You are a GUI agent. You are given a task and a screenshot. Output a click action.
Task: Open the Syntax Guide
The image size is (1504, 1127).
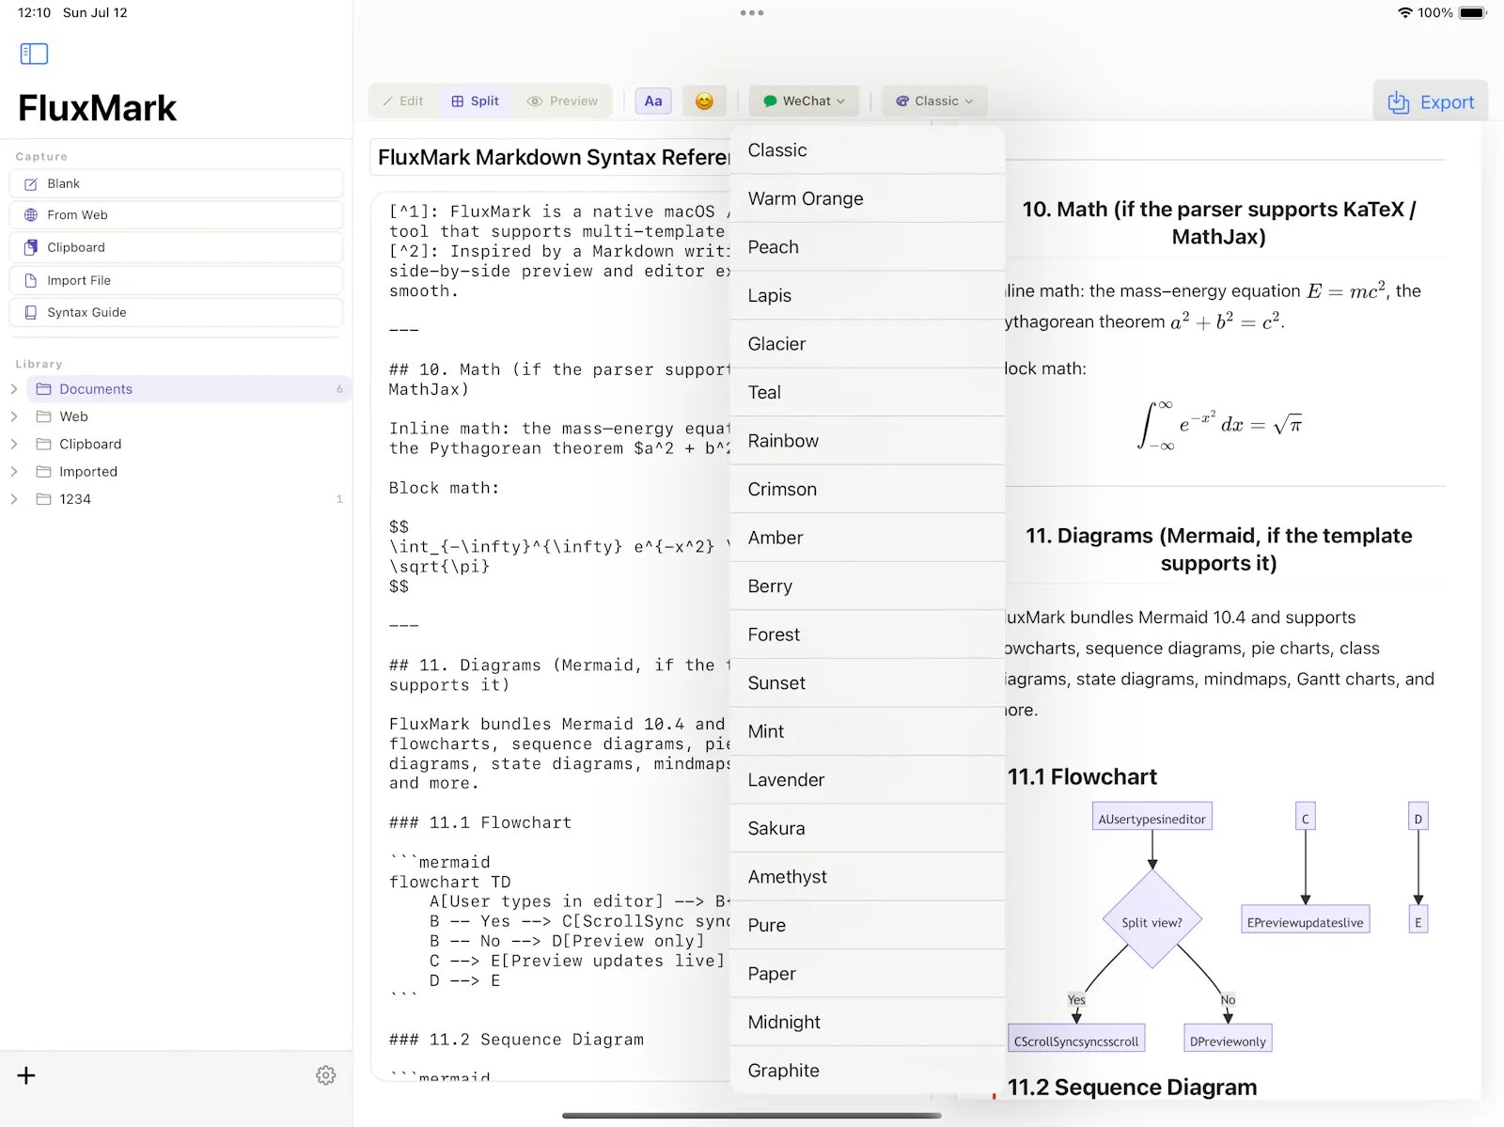point(176,312)
